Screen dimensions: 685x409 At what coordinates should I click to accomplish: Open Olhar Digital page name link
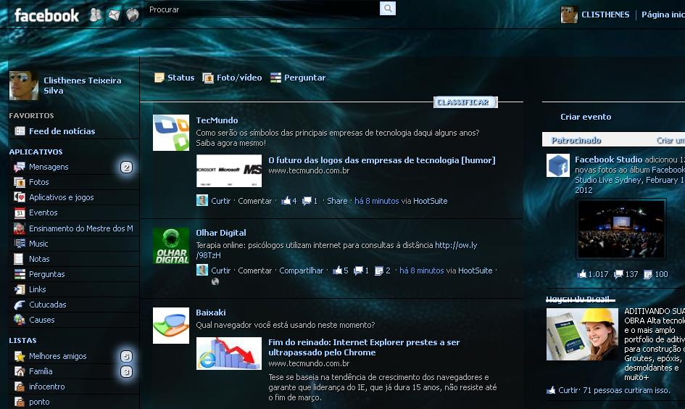pos(220,233)
